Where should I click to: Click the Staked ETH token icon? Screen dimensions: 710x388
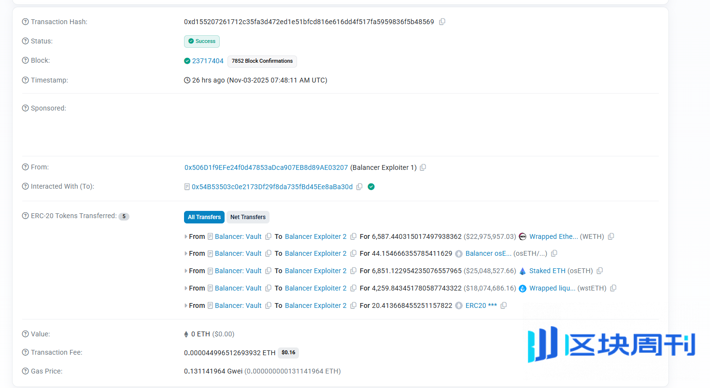(x=523, y=271)
